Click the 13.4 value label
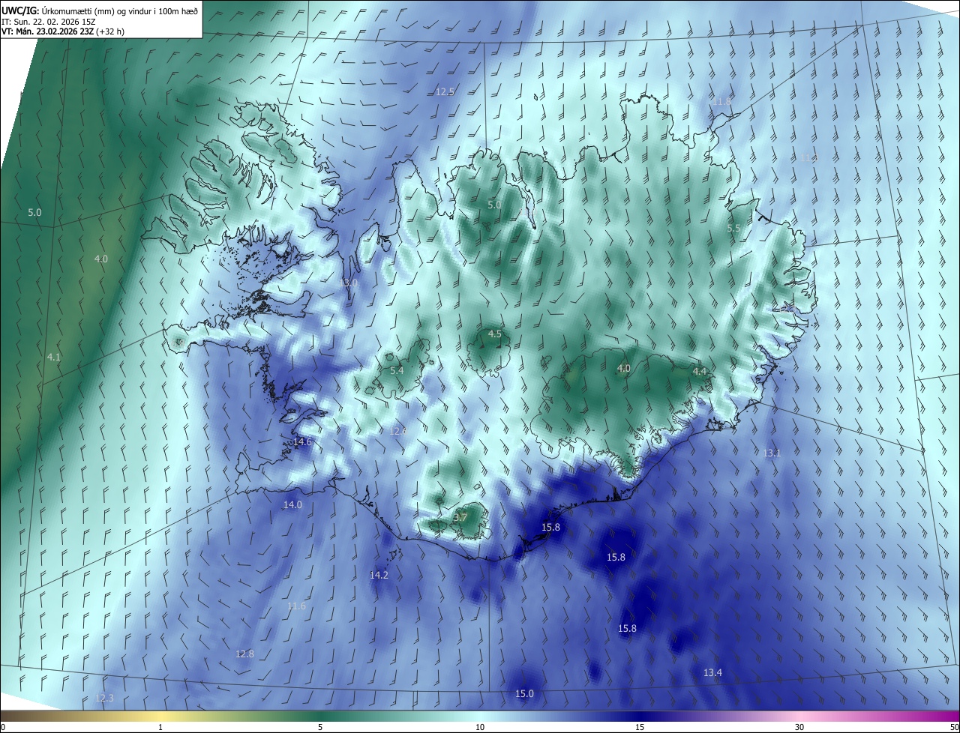The height and width of the screenshot is (733, 960). [x=712, y=673]
